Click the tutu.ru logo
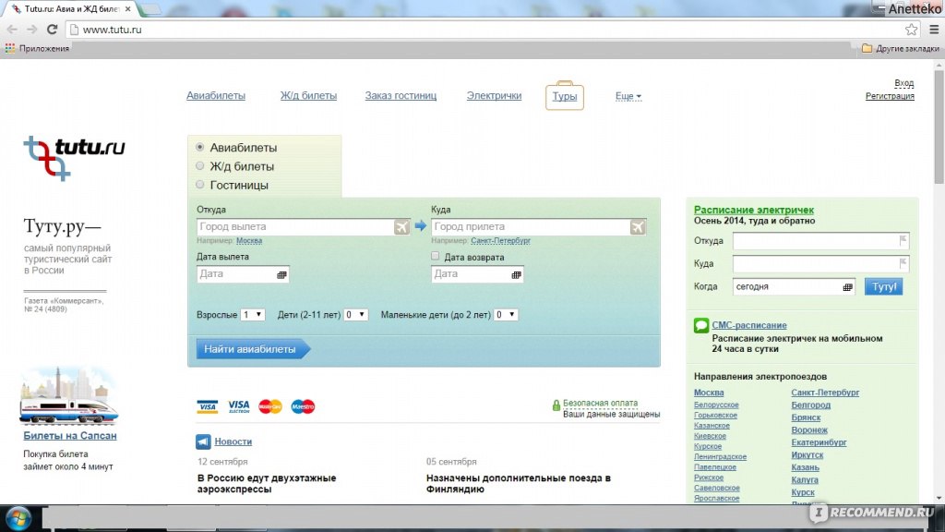Viewport: 945px width, 532px height. tap(74, 158)
